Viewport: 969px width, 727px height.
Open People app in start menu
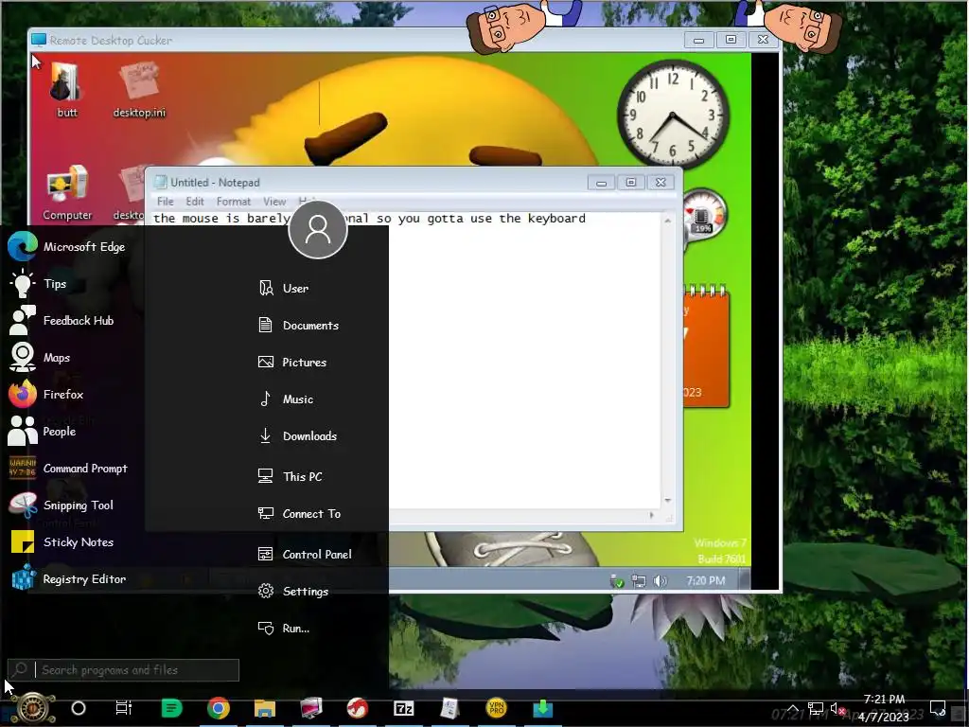coord(42,432)
